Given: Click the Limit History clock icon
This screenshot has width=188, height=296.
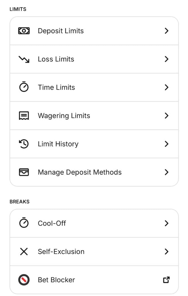Looking at the screenshot, I should point(24,144).
